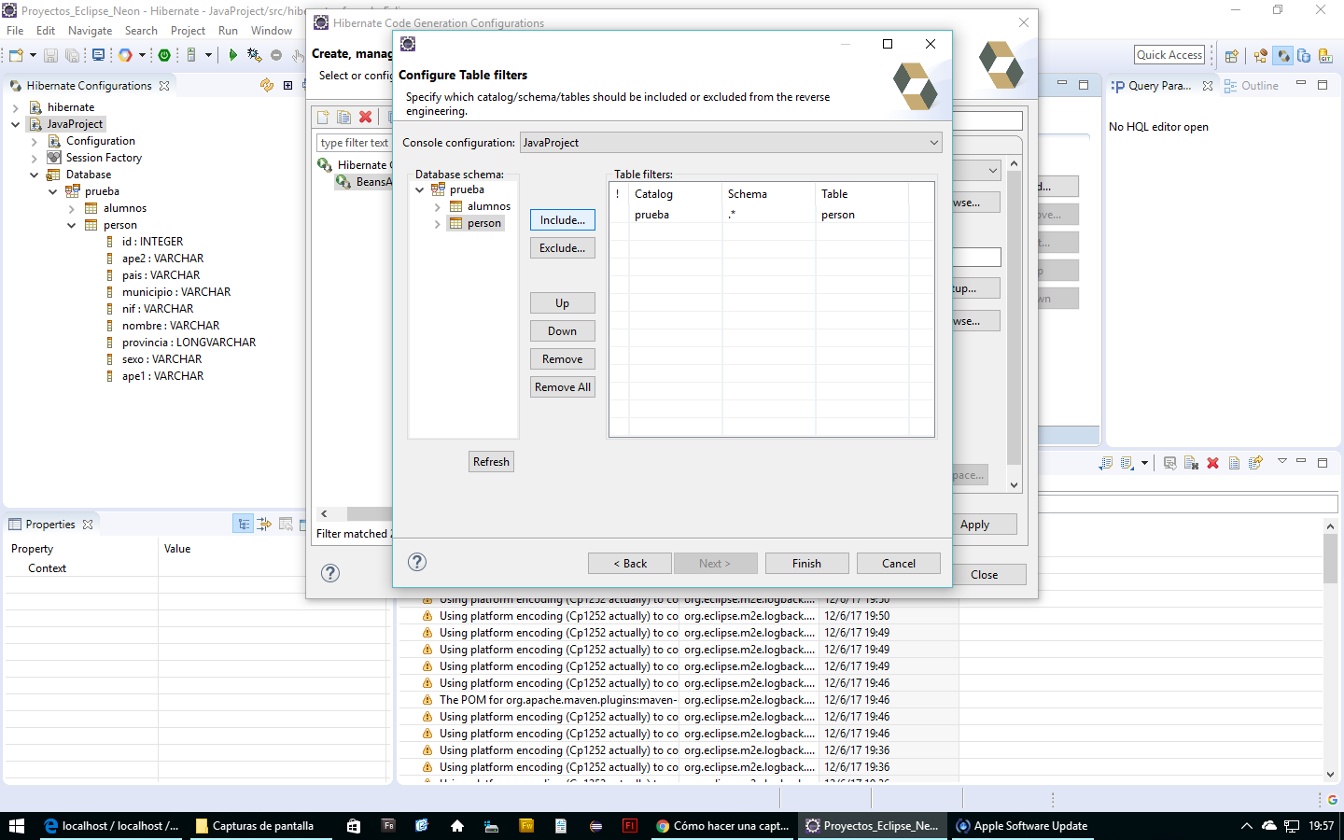Click the help question mark in Table filters dialog
Viewport: 1344px width, 840px height.
[x=417, y=562]
